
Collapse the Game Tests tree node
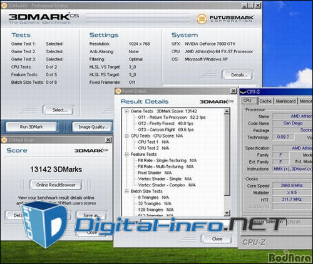[126, 111]
